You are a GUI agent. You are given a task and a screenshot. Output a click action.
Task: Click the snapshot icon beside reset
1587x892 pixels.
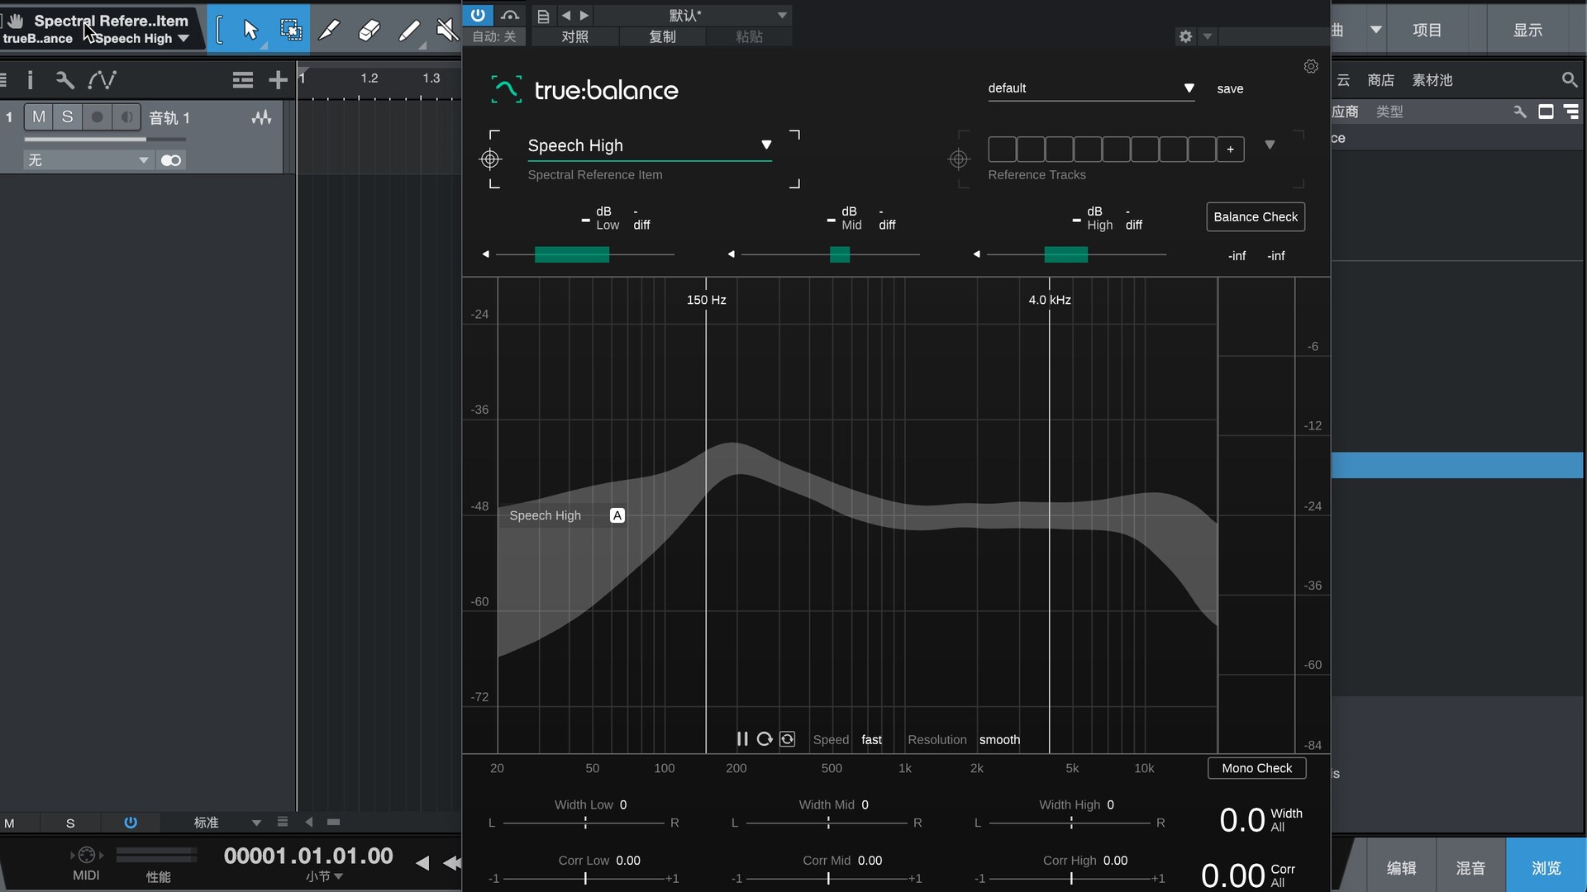pyautogui.click(x=788, y=739)
